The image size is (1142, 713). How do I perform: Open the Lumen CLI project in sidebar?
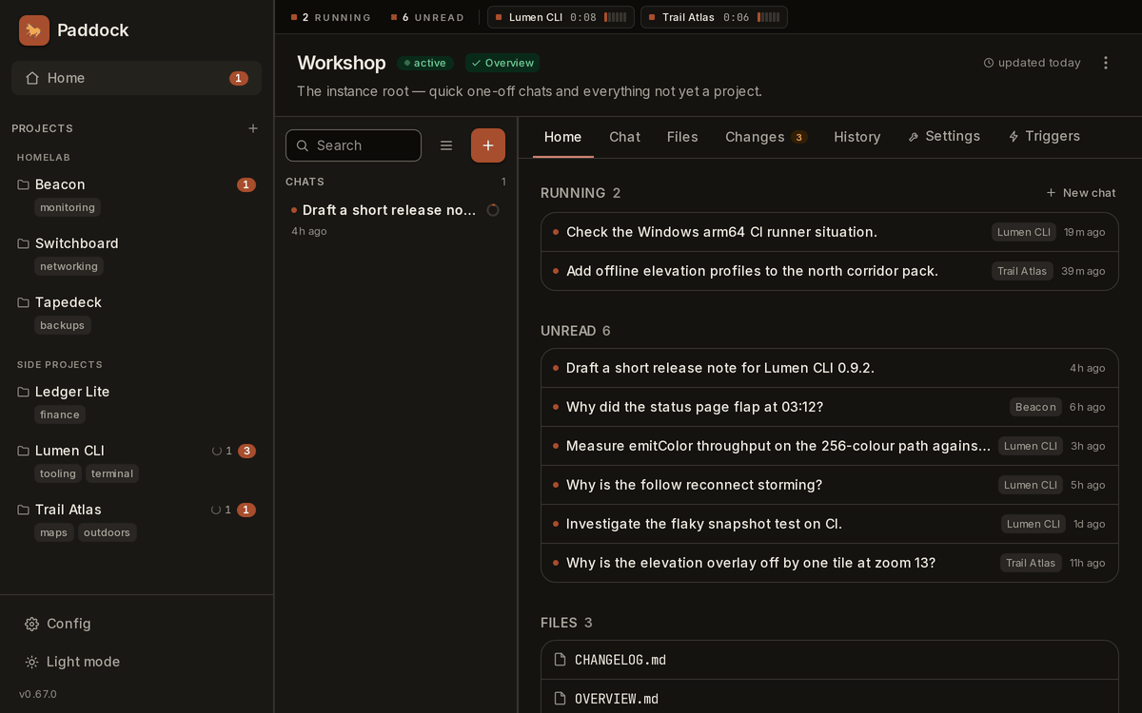click(x=136, y=451)
